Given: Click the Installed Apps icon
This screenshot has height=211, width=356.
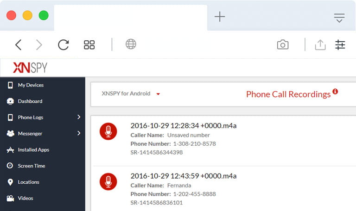Looking at the screenshot, I should 10,149.
